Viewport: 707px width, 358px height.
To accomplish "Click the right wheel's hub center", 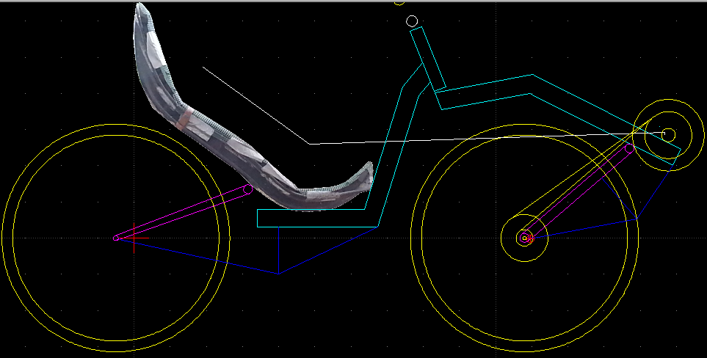I will [525, 238].
